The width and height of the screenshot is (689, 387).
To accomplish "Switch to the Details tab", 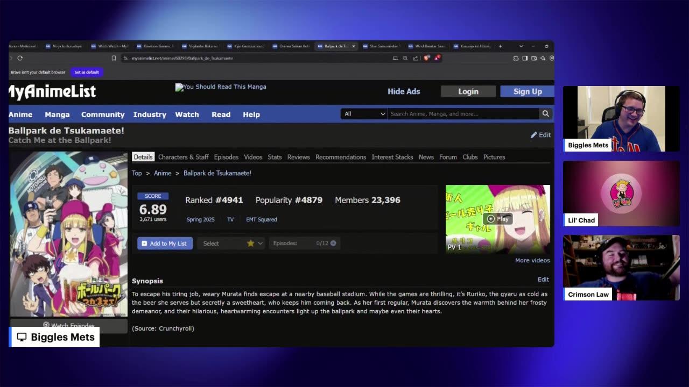I will 143,157.
